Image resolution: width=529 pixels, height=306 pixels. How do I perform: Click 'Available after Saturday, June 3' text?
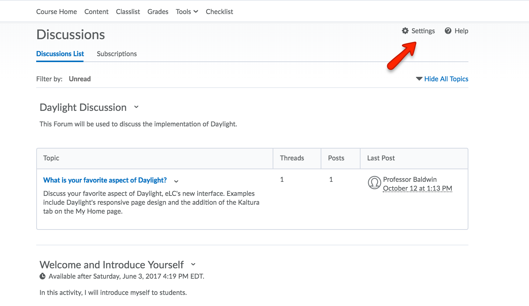(x=126, y=276)
